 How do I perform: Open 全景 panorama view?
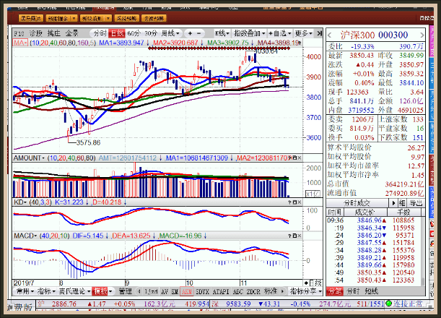pos(71,33)
